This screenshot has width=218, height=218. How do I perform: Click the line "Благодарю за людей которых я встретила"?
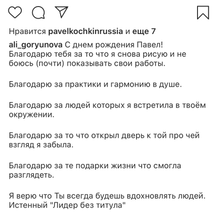click(x=107, y=105)
